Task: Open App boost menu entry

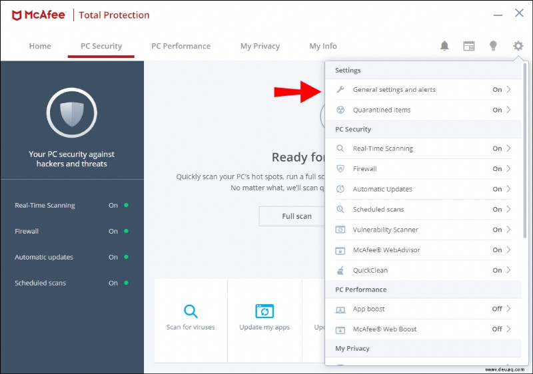Action: click(423, 309)
